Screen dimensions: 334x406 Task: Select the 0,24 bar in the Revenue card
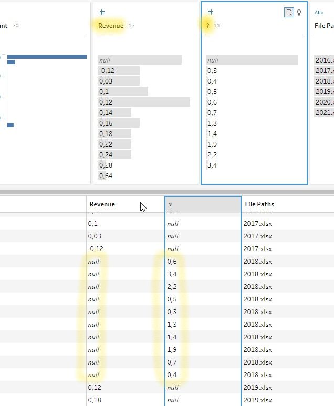114,154
